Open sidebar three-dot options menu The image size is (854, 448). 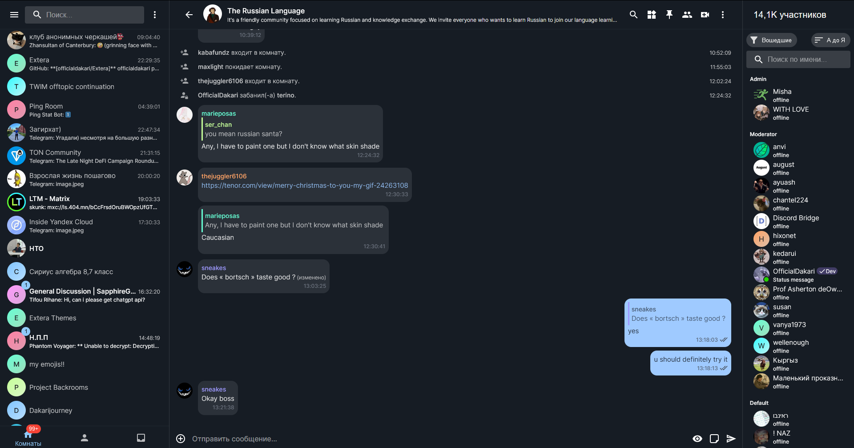click(155, 15)
